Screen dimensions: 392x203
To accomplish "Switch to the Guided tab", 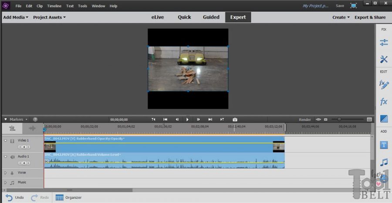I will coord(211,17).
